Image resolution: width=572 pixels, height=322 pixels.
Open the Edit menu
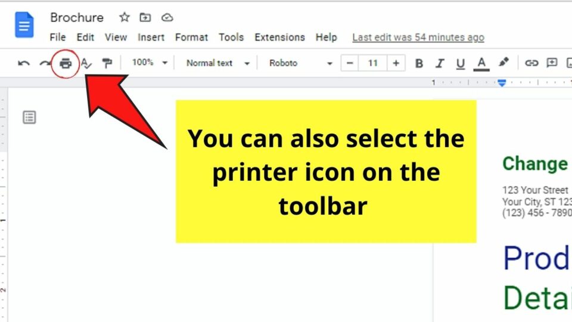85,37
